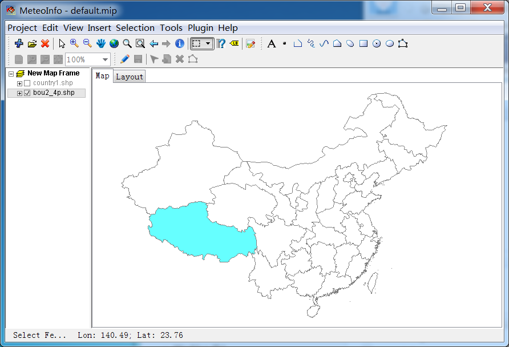Open the Plugin menu
This screenshot has height=347, width=509.
(x=200, y=27)
